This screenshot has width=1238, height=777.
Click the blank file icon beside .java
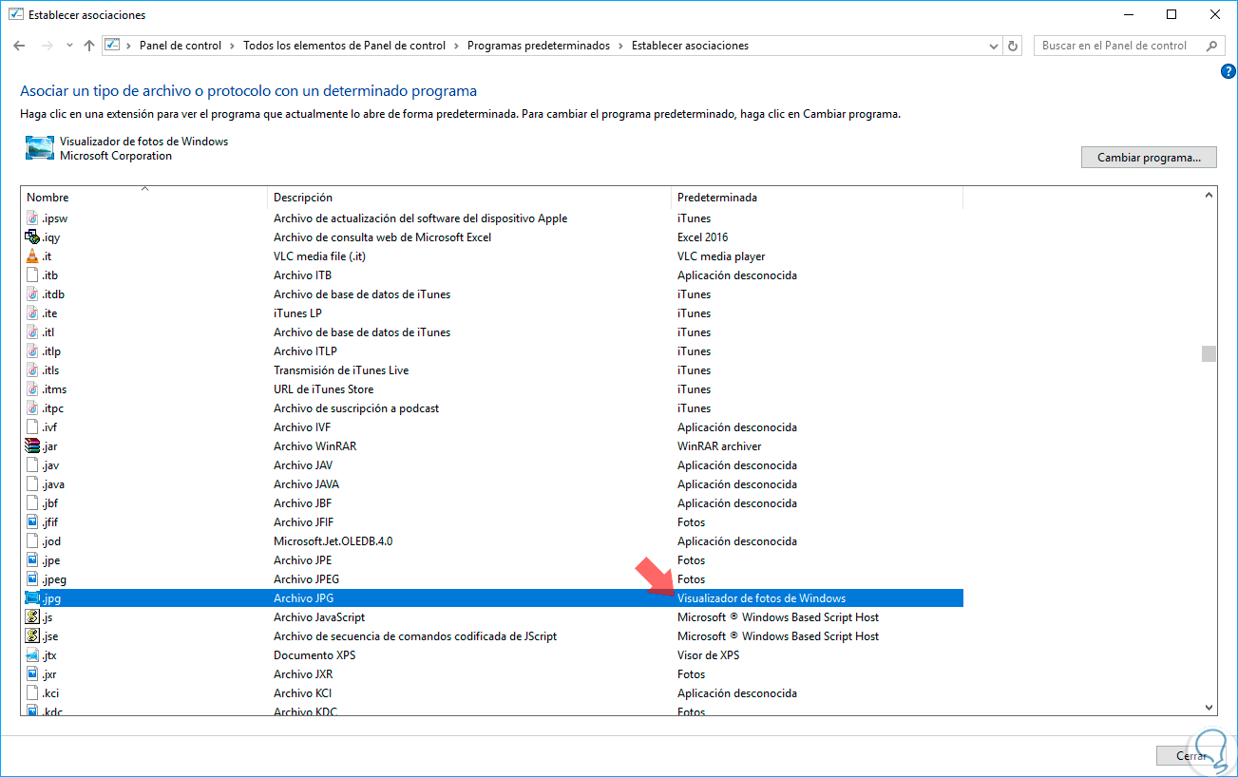tap(32, 484)
